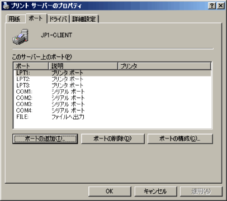Click the help question mark button
Image resolution: width=227 pixels, height=201 pixels.
(x=212, y=6)
